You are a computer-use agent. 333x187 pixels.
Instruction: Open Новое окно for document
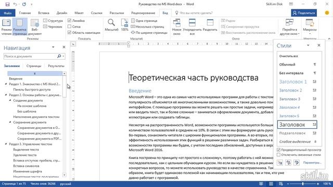point(177,27)
